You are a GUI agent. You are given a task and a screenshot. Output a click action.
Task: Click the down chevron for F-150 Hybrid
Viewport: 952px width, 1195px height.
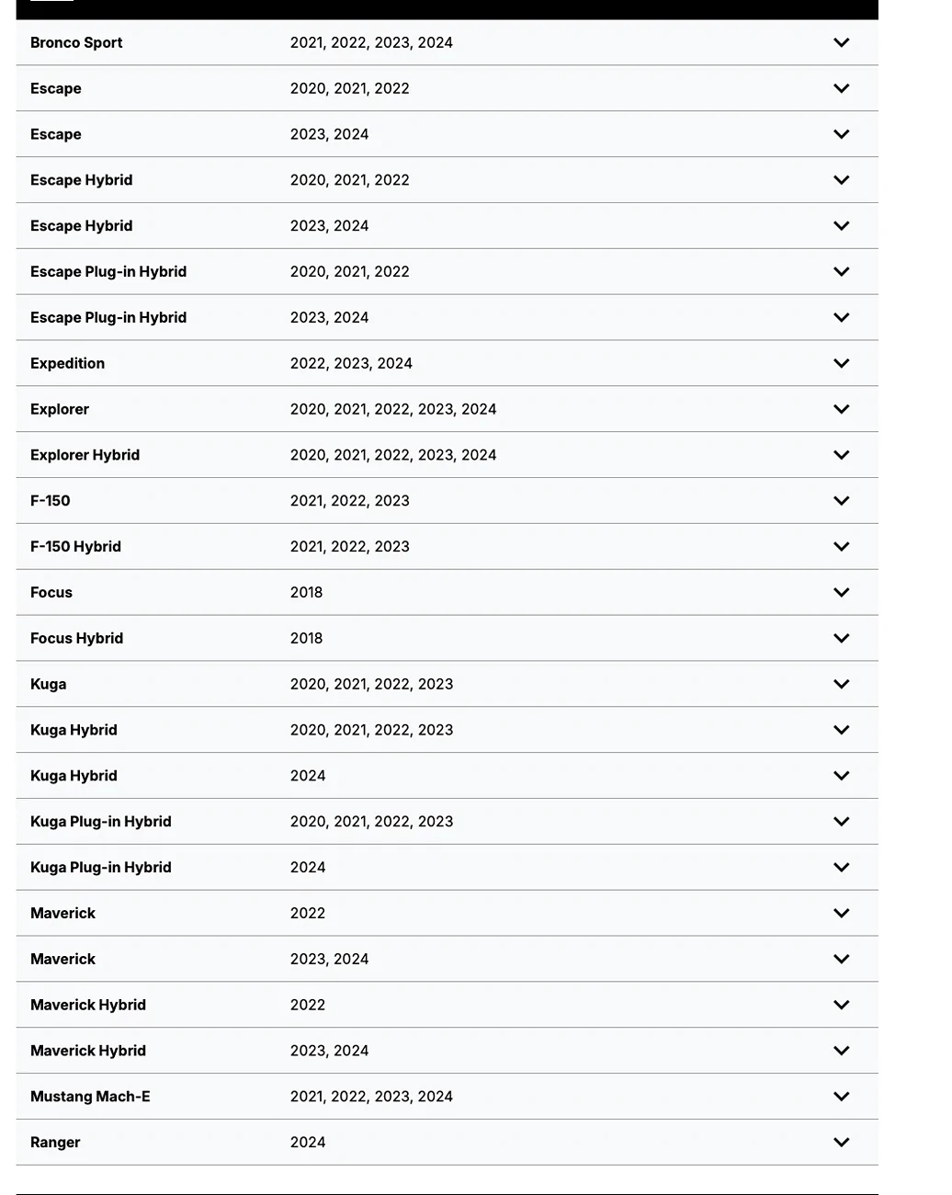(841, 547)
